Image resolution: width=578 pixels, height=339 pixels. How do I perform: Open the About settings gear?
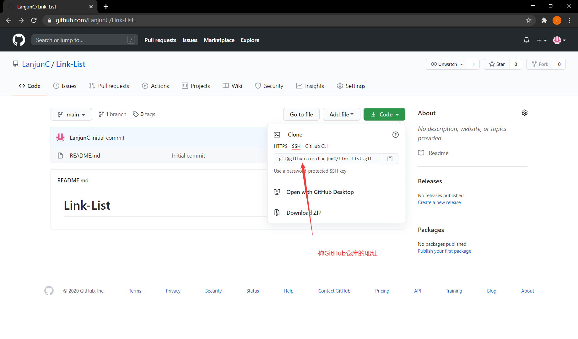[x=525, y=113]
